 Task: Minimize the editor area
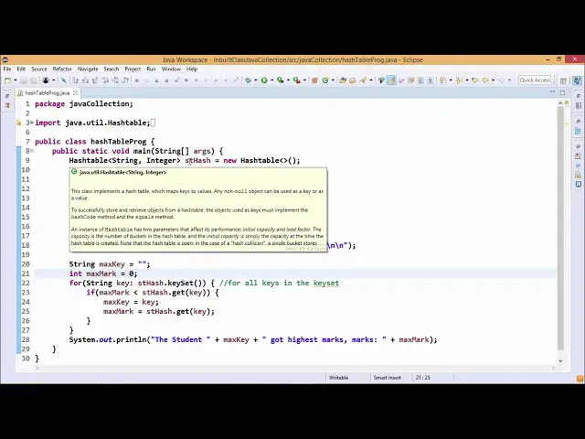click(x=552, y=92)
